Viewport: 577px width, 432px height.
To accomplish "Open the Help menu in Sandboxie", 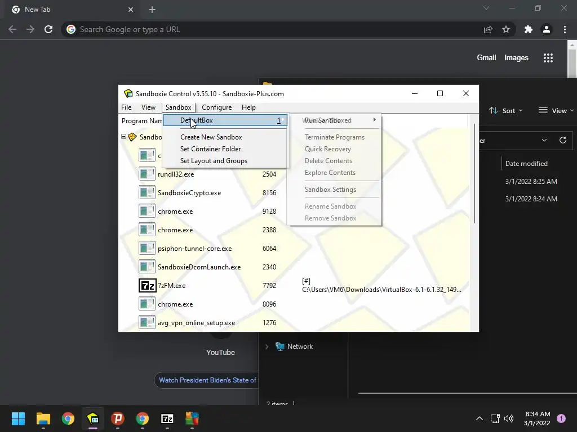I will 248,107.
